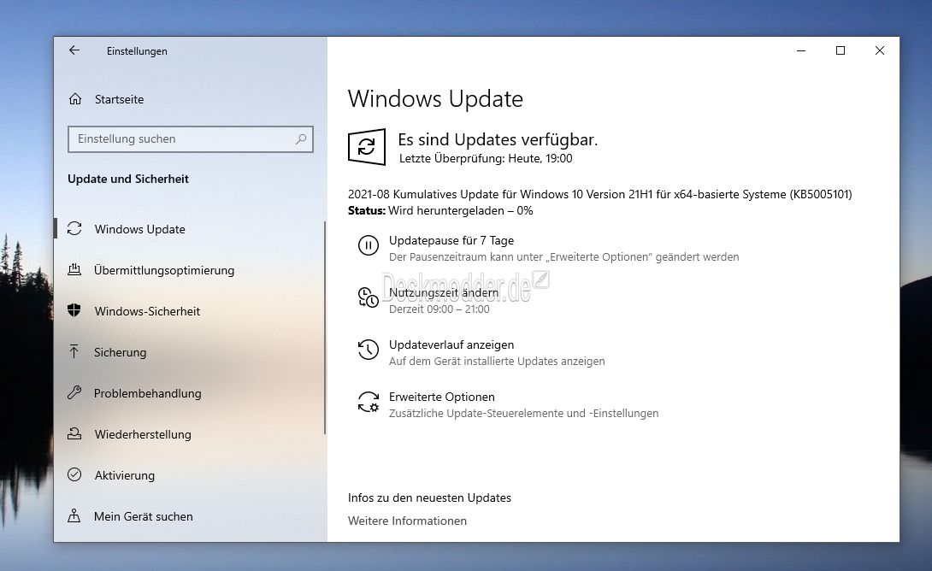The image size is (932, 571).
Task: Click the pause icon for Updatepause
Action: [368, 245]
